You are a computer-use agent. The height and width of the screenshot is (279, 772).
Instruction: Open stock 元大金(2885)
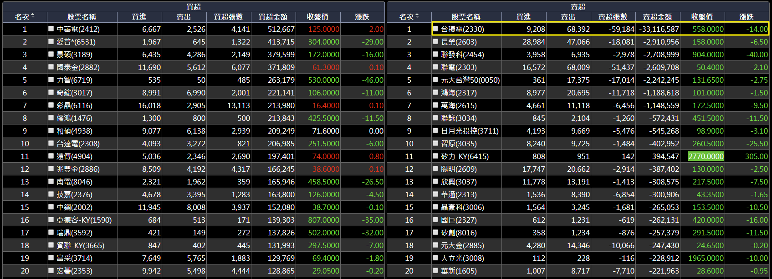coord(462,245)
